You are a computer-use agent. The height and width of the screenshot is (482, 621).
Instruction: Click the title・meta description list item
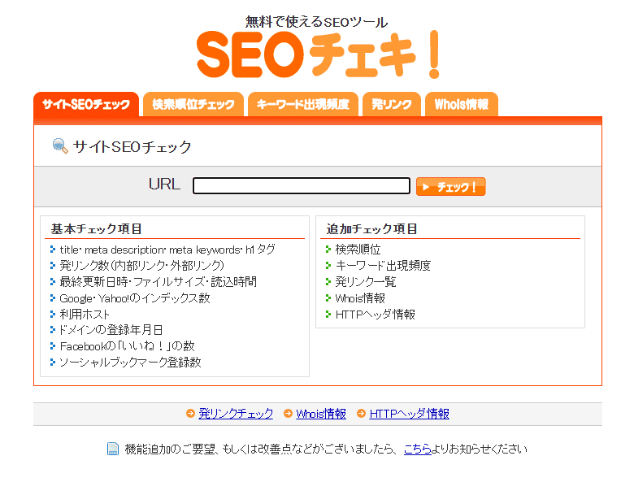[167, 250]
